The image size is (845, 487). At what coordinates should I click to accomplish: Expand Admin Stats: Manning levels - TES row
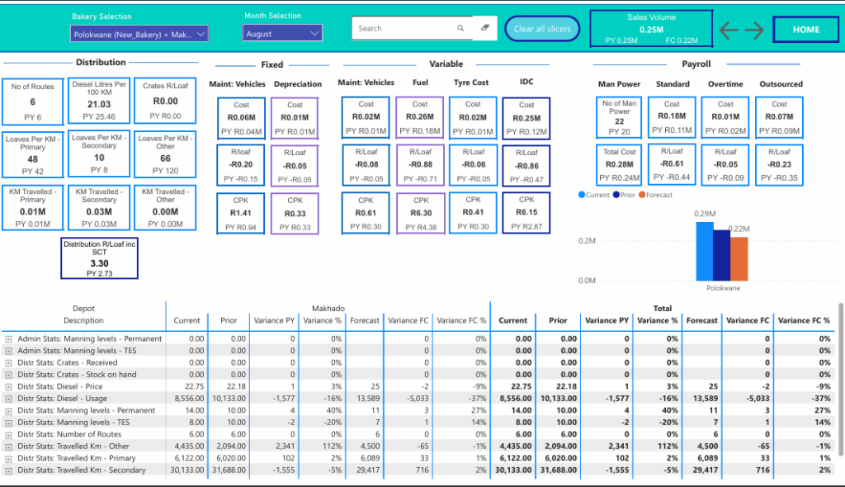(x=9, y=352)
